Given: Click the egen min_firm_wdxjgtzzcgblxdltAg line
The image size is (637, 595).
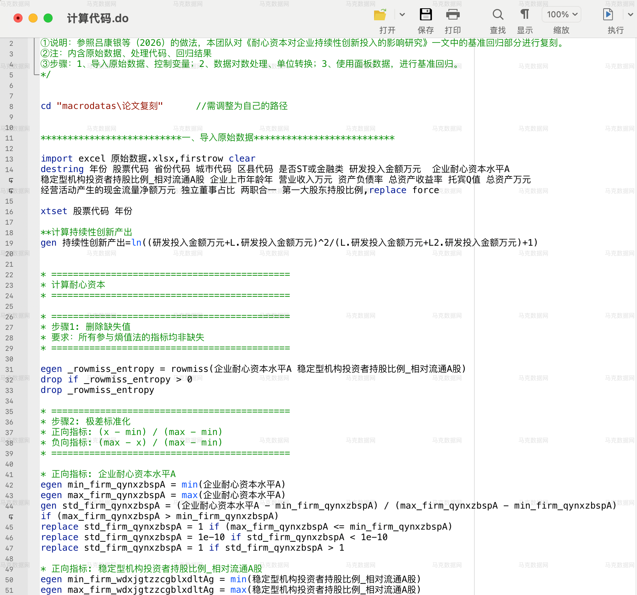Looking at the screenshot, I should (x=231, y=579).
